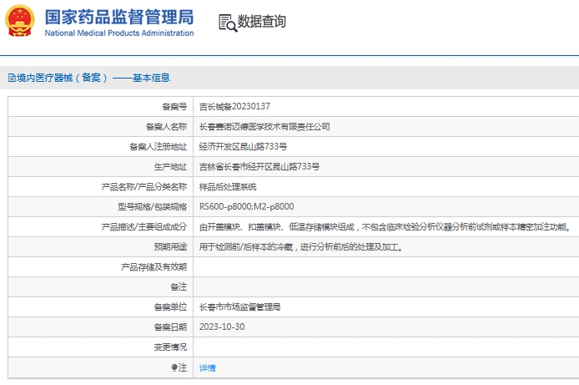Click the 变更情况 row label

[x=170, y=347]
